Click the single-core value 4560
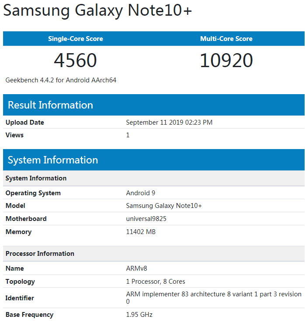Image resolution: width=305 pixels, height=326 pixels. click(x=75, y=60)
